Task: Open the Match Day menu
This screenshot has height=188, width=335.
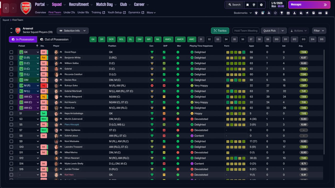Action: click(x=106, y=4)
